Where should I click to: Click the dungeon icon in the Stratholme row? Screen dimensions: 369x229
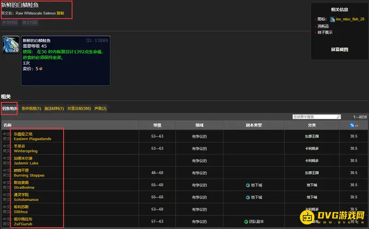click(x=248, y=185)
